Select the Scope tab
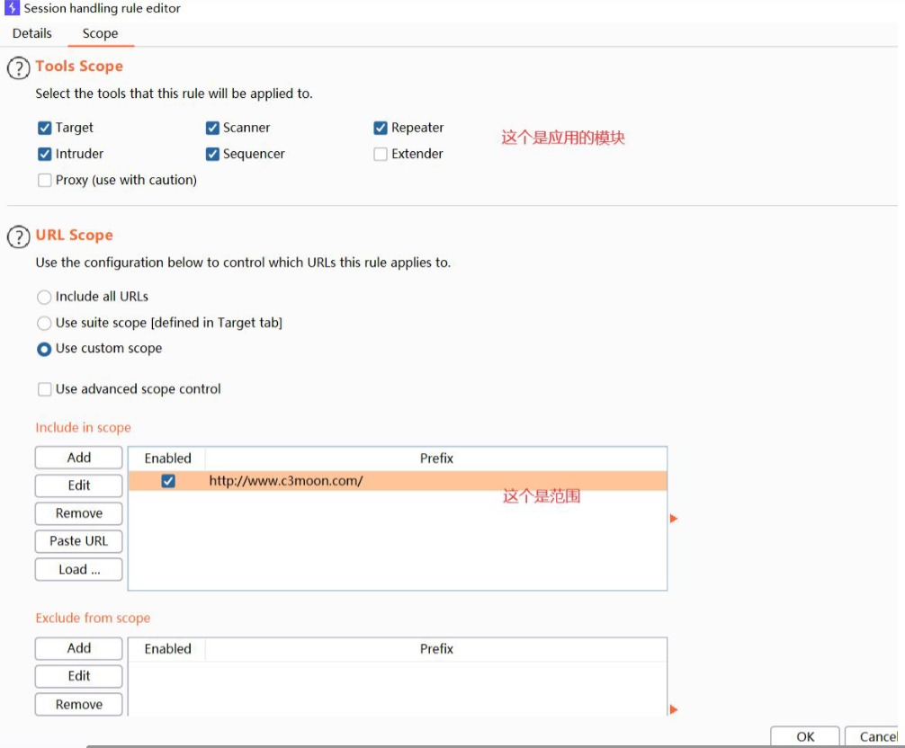Viewport: 905px width, 748px height. tap(100, 33)
